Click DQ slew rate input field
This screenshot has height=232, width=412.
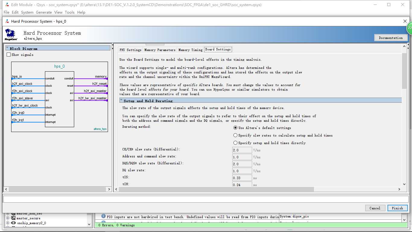pos(242,171)
